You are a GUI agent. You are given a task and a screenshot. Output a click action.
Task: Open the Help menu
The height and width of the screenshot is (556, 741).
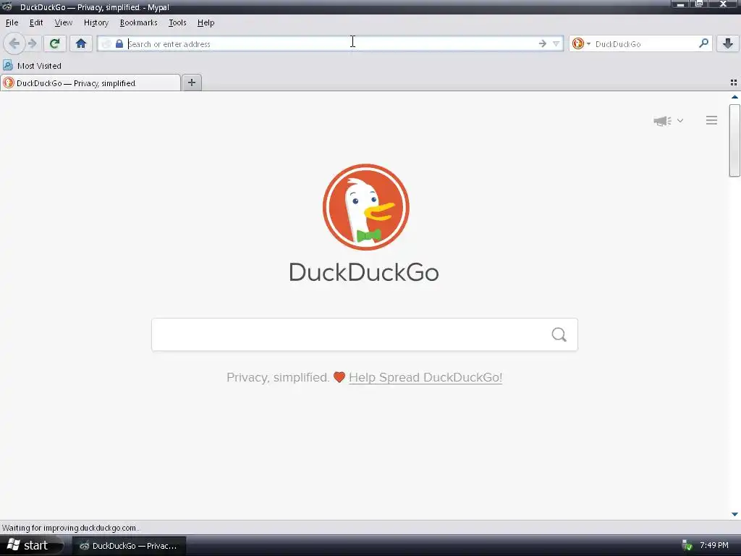pyautogui.click(x=206, y=22)
